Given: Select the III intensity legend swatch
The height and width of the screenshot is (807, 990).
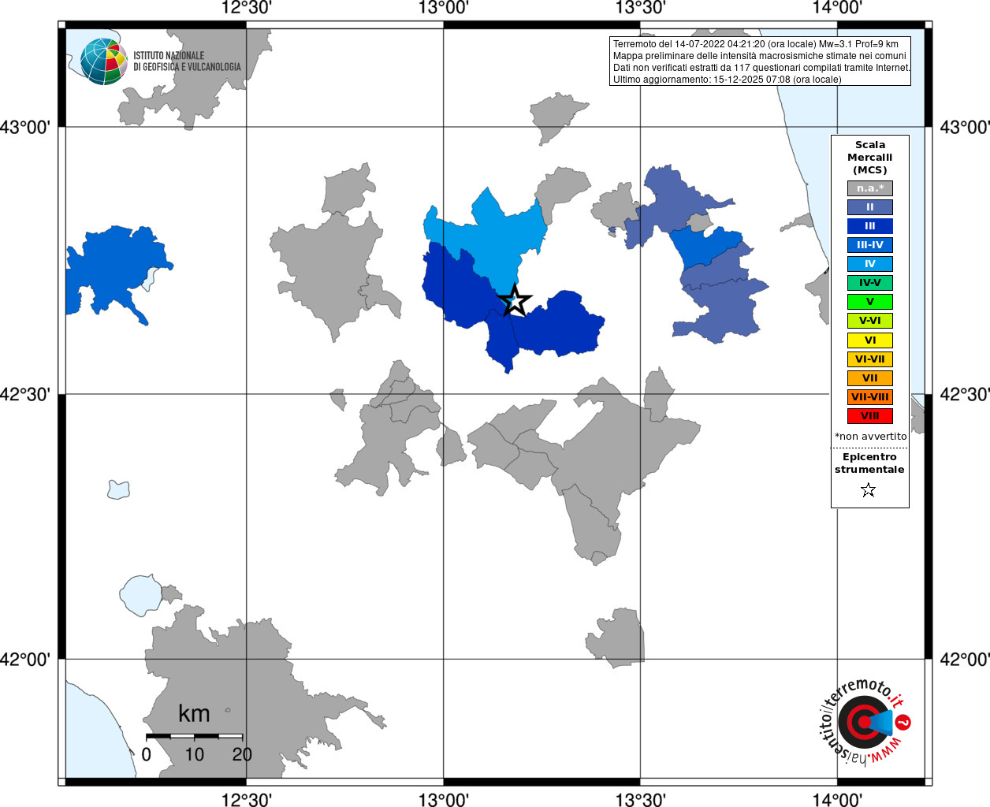Looking at the screenshot, I should point(870,226).
